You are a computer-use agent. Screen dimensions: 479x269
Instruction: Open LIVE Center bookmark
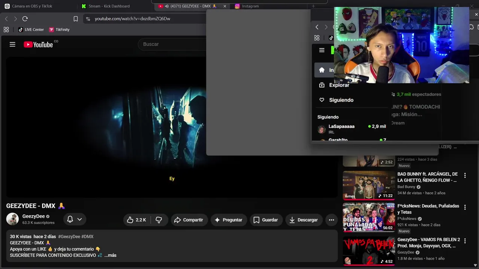click(x=31, y=30)
